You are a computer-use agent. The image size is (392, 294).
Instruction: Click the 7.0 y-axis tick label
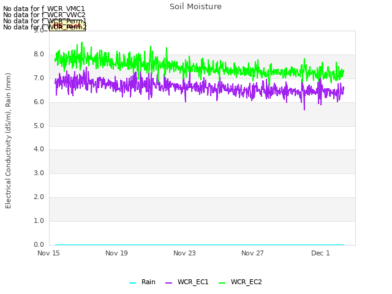tap(39, 78)
